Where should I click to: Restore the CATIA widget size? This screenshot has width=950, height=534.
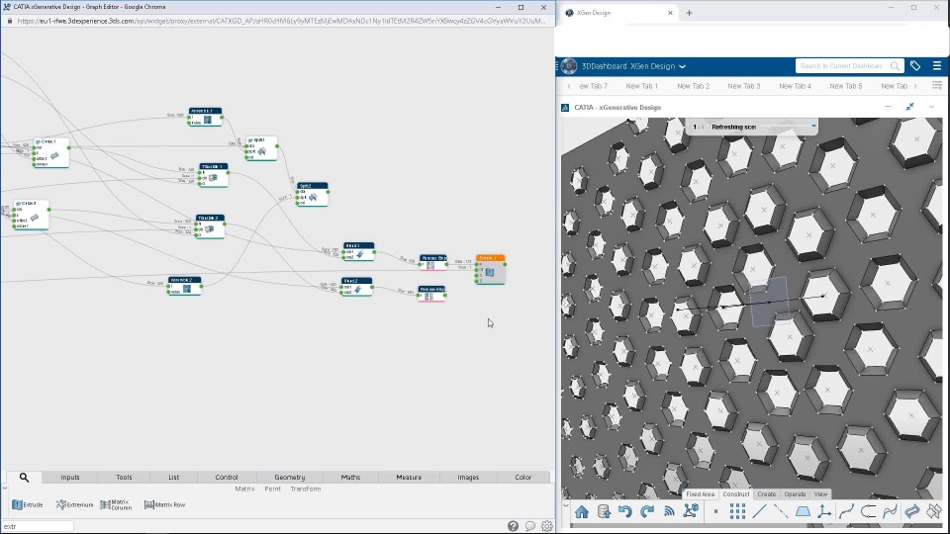point(909,107)
